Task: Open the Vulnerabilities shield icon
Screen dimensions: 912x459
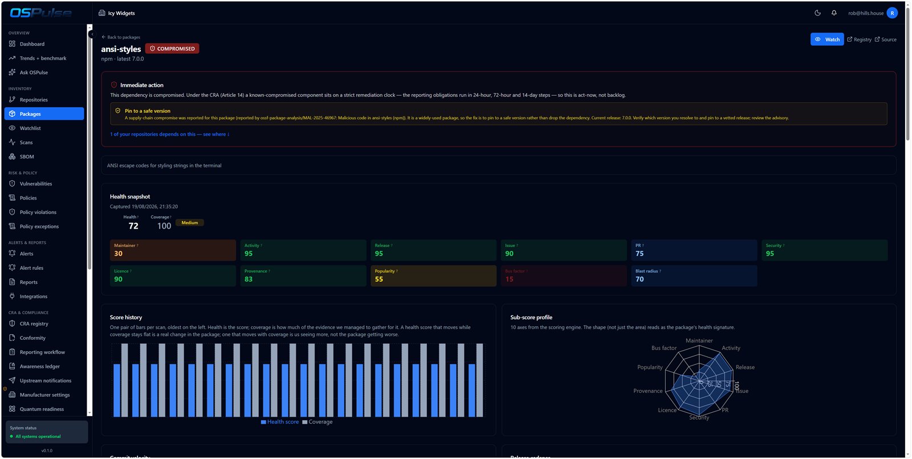Action: [x=12, y=184]
